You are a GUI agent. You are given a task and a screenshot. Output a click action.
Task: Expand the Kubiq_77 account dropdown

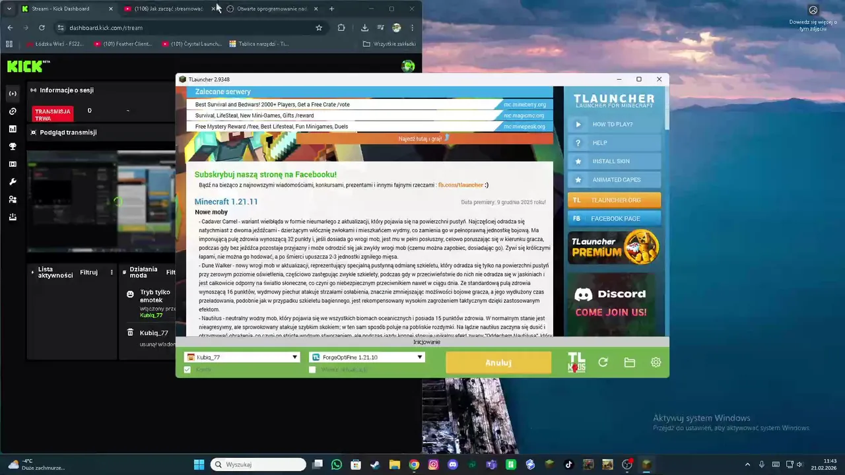coord(295,357)
